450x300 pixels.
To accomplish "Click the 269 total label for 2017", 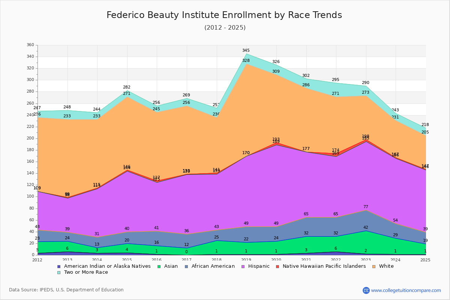I will click(186, 95).
